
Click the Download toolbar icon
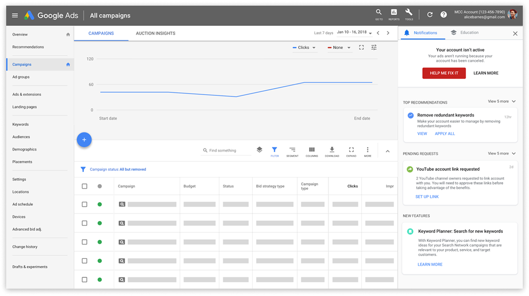332,152
